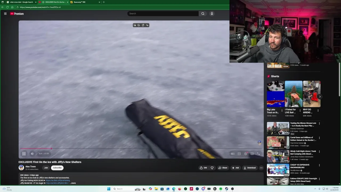The image size is (341, 192).
Task: Open menu for Cartel Guns video
Action: point(319,138)
